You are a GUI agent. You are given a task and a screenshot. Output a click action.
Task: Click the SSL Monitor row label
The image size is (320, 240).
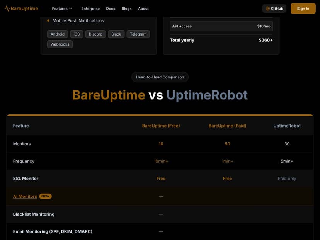pyautogui.click(x=26, y=179)
